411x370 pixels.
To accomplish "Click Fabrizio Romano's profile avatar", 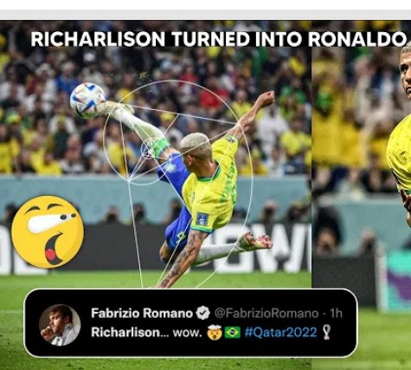I will (x=60, y=325).
